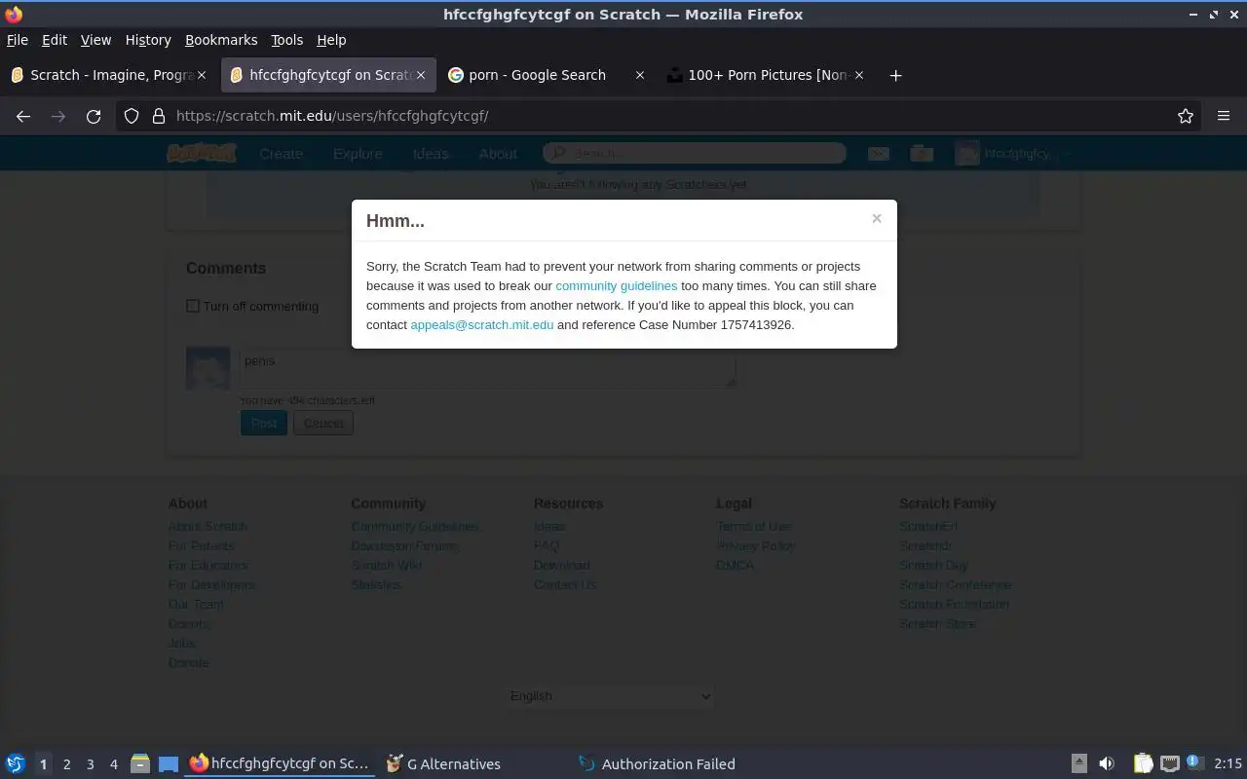
Task: Open the Ideas link in Scratch navbar
Action: tap(430, 153)
